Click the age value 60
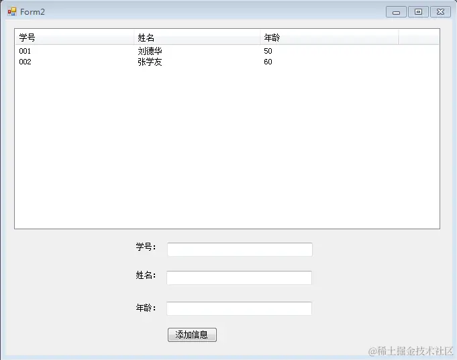 (x=268, y=62)
